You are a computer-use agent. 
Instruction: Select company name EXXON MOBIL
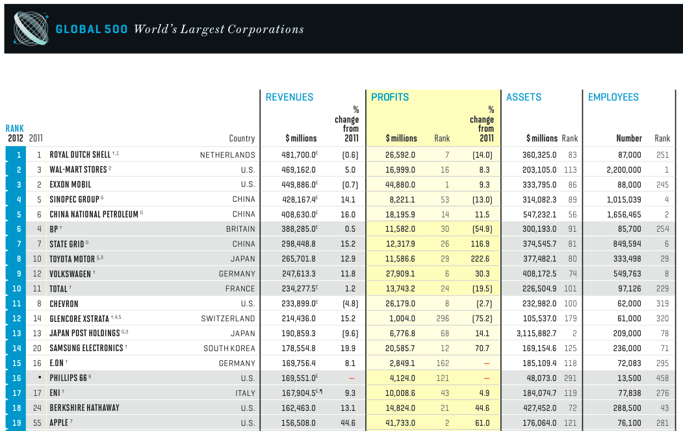[x=70, y=184]
